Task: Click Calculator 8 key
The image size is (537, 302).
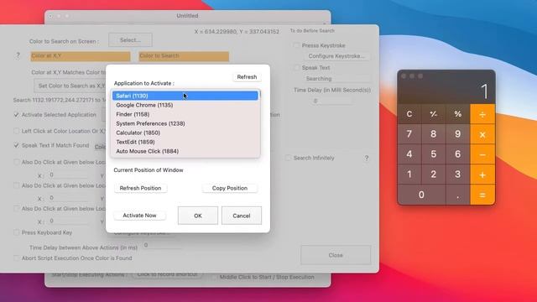Action: pos(434,134)
